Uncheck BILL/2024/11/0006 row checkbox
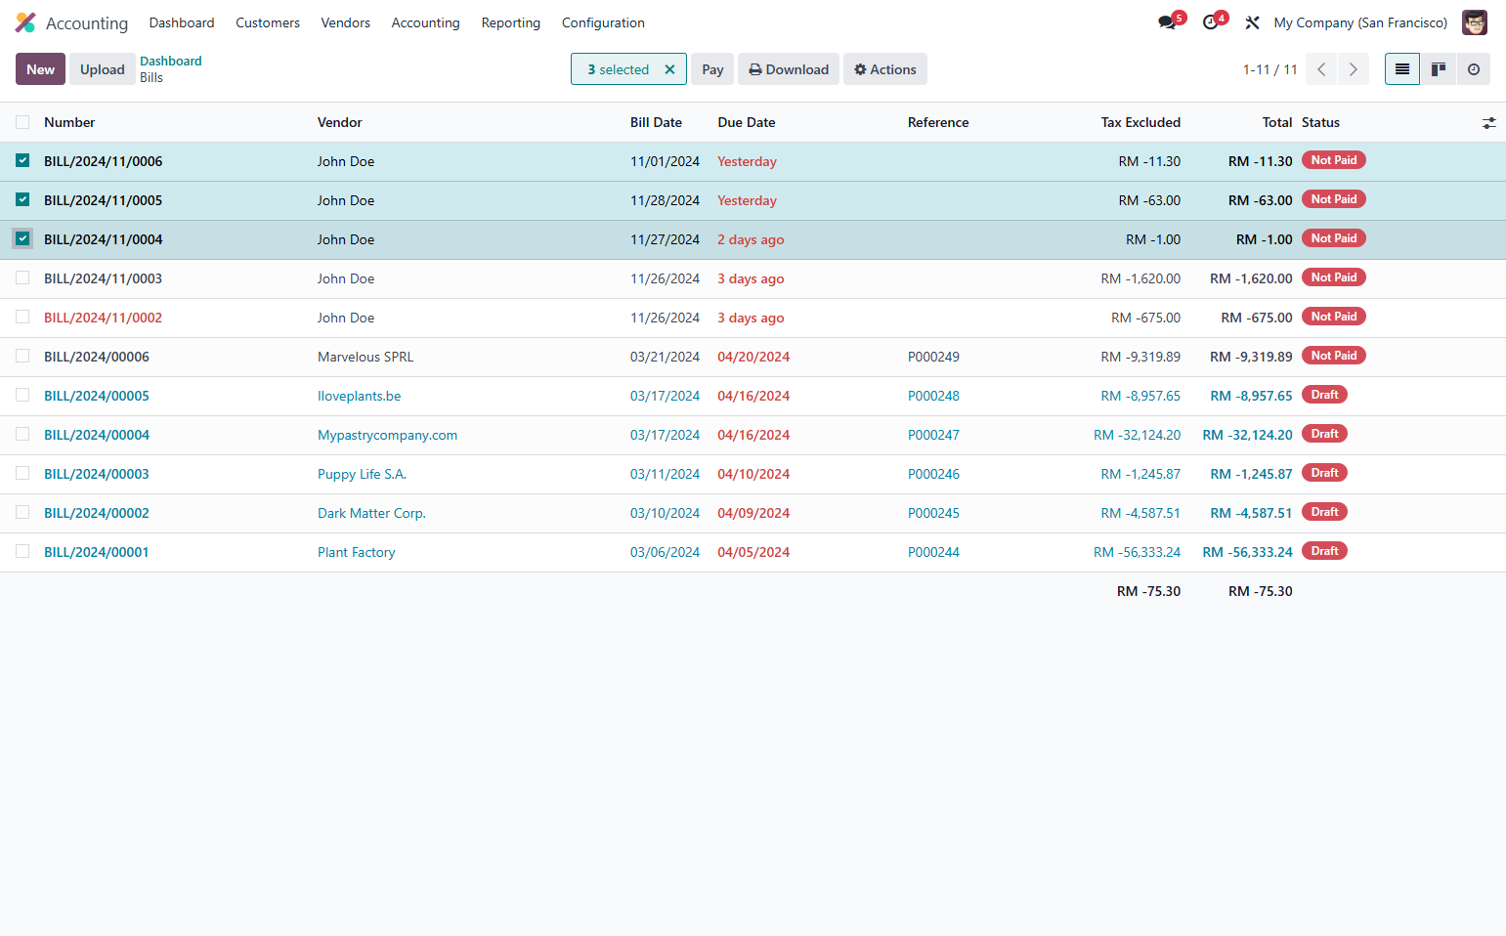Screen dimensions: 1506x936 click(22, 160)
